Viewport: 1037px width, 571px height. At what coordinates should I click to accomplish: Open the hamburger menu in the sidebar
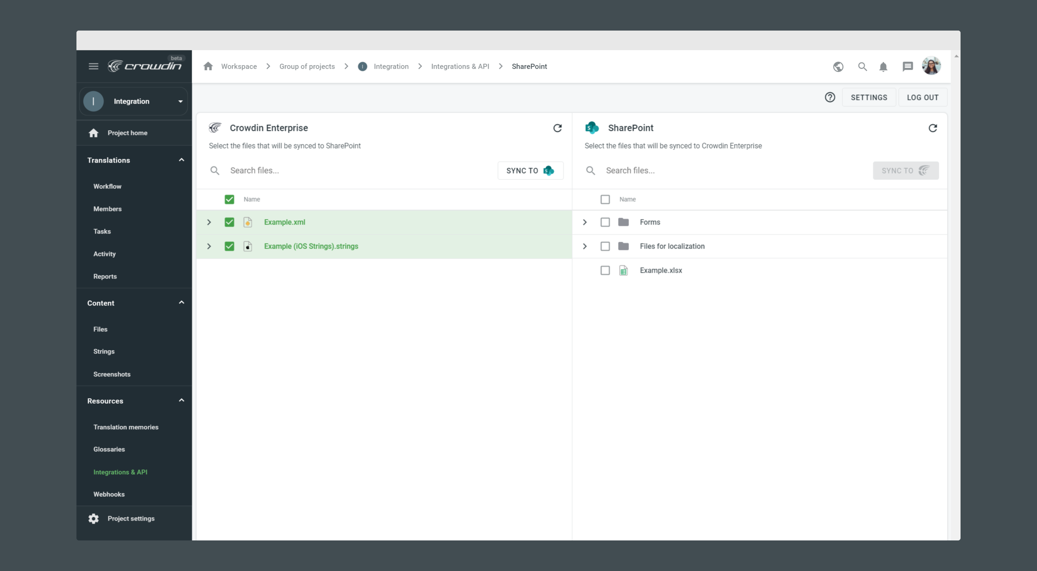point(93,66)
